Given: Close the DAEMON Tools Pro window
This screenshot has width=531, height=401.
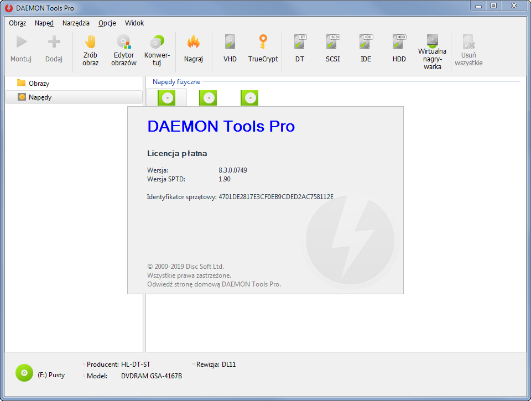Looking at the screenshot, I should (x=514, y=6).
